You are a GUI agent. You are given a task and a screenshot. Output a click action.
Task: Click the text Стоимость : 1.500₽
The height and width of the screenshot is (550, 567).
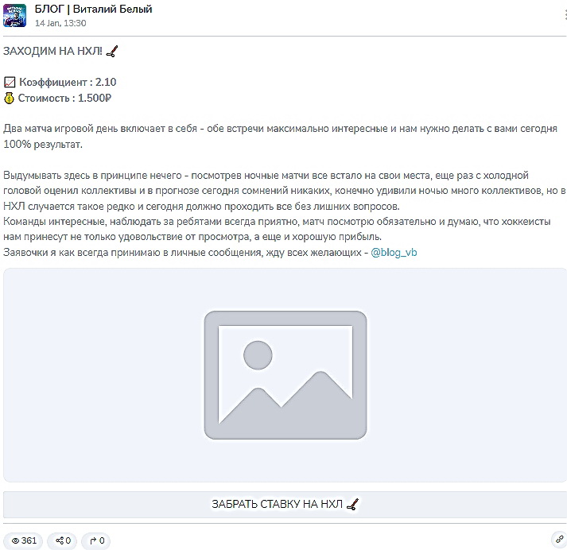tap(64, 98)
